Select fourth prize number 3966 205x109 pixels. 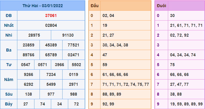(60, 65)
